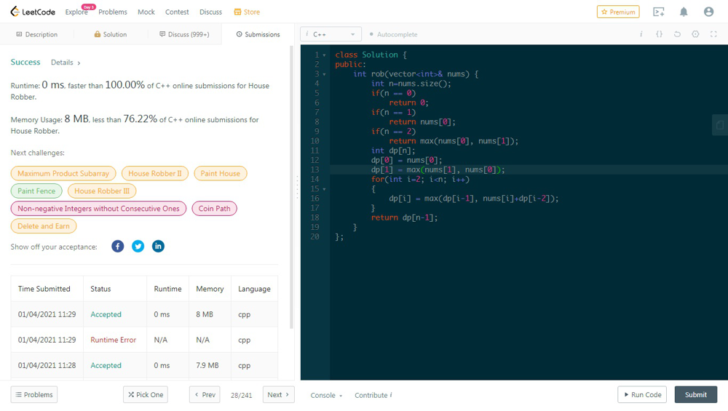Open the C++ language dropdown
This screenshot has height=411, width=728.
331,34
